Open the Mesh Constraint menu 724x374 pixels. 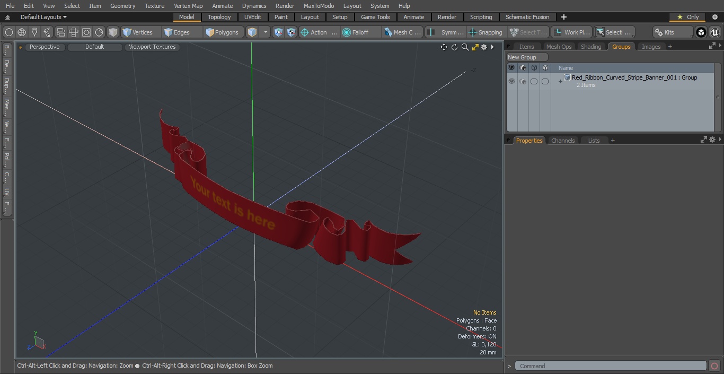tap(403, 32)
